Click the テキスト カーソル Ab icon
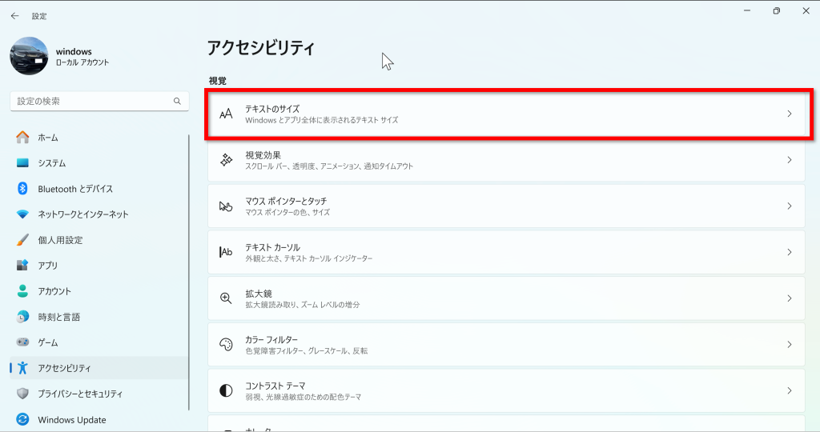 (x=226, y=252)
